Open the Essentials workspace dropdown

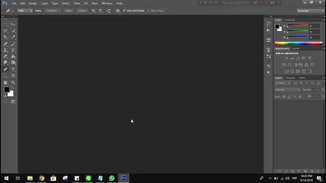(x=310, y=11)
